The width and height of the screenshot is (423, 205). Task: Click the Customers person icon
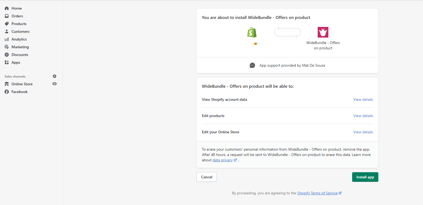(x=7, y=31)
